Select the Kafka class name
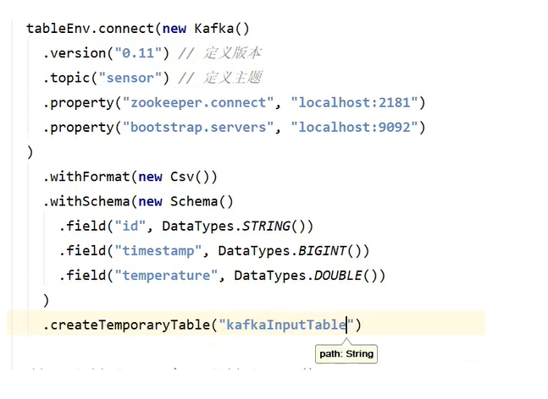This screenshot has width=548, height=399. point(214,29)
